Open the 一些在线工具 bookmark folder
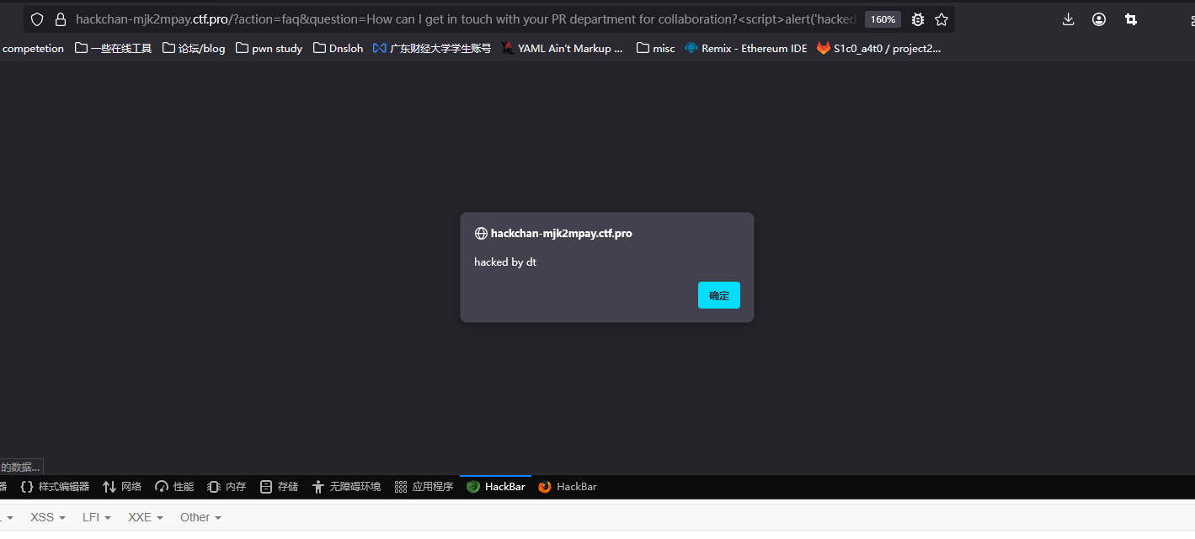 114,48
